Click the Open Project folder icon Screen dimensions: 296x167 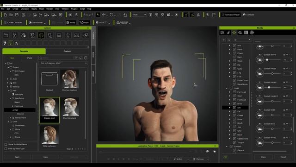tap(11, 15)
